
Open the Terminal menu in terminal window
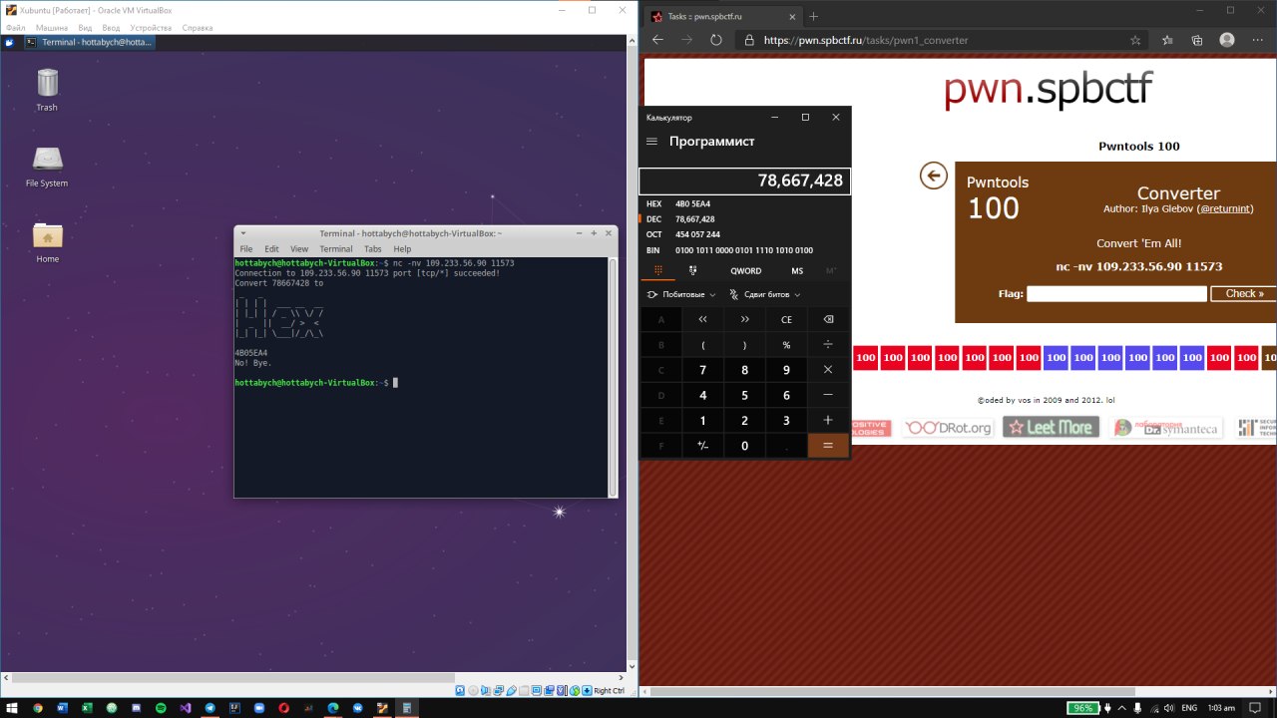point(335,248)
